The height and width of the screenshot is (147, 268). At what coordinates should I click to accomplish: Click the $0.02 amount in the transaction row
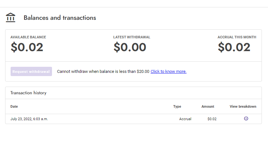212,119
